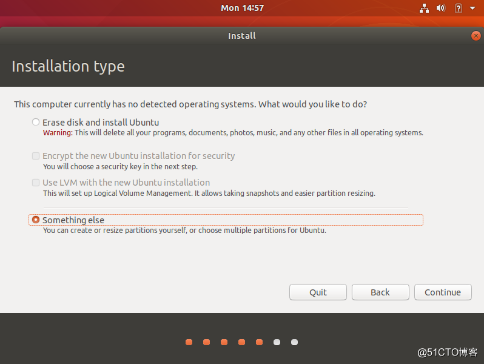Tick the Use LVM with new Ubuntu checkbox
The height and width of the screenshot is (364, 484).
[x=36, y=183]
